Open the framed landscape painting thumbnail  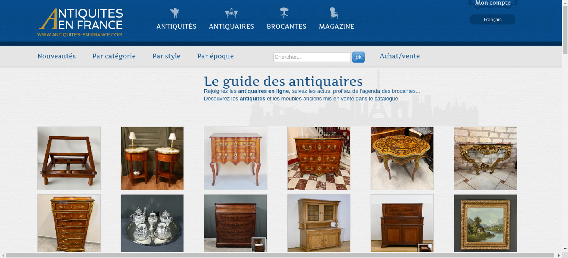pos(485,223)
